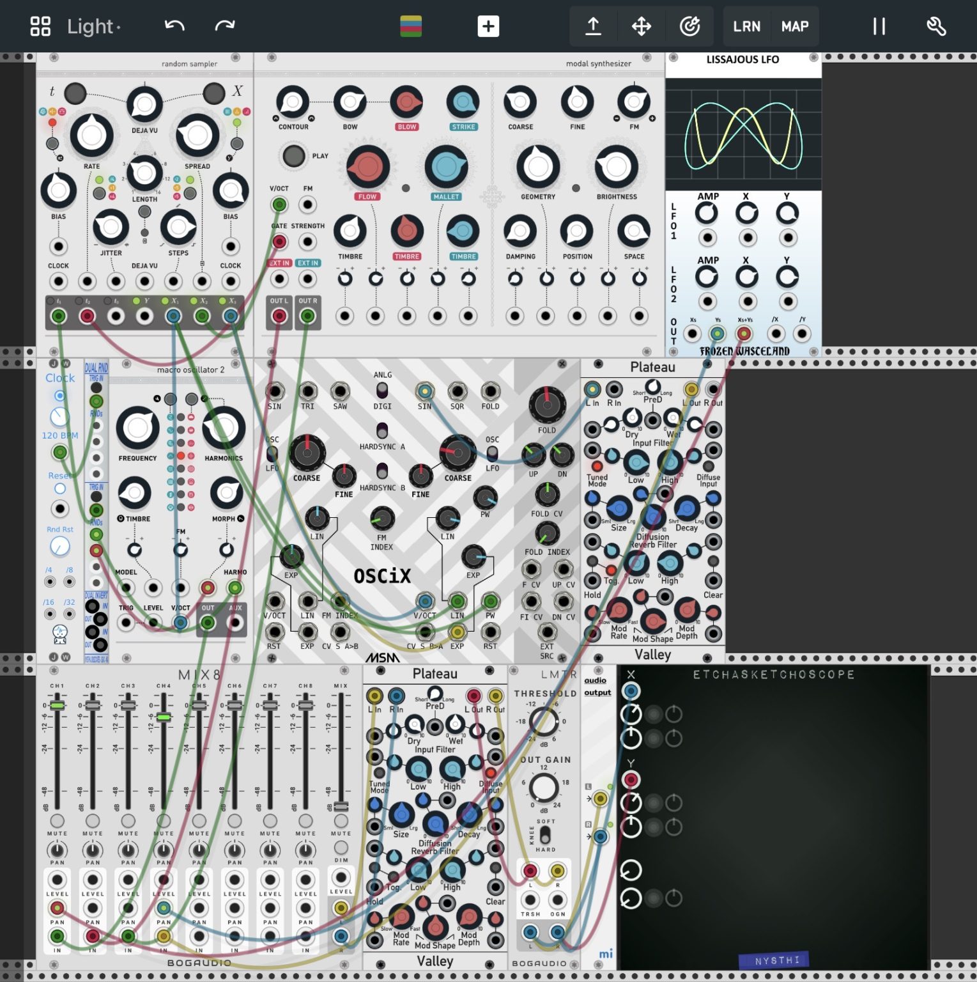Viewport: 977px width, 982px height.
Task: Click the OUT L jack on modal synthesizer
Action: click(279, 316)
